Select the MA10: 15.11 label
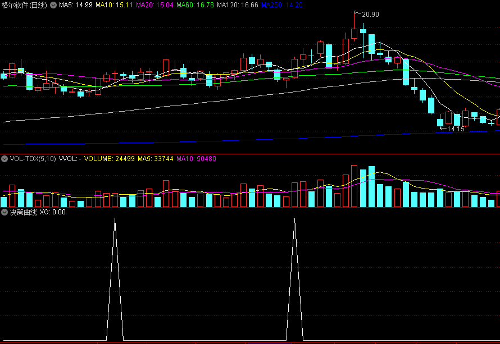 tap(114, 5)
